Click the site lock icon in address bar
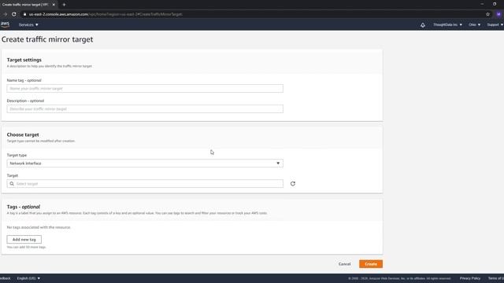Viewport: 504px width, 283px height. coord(24,14)
